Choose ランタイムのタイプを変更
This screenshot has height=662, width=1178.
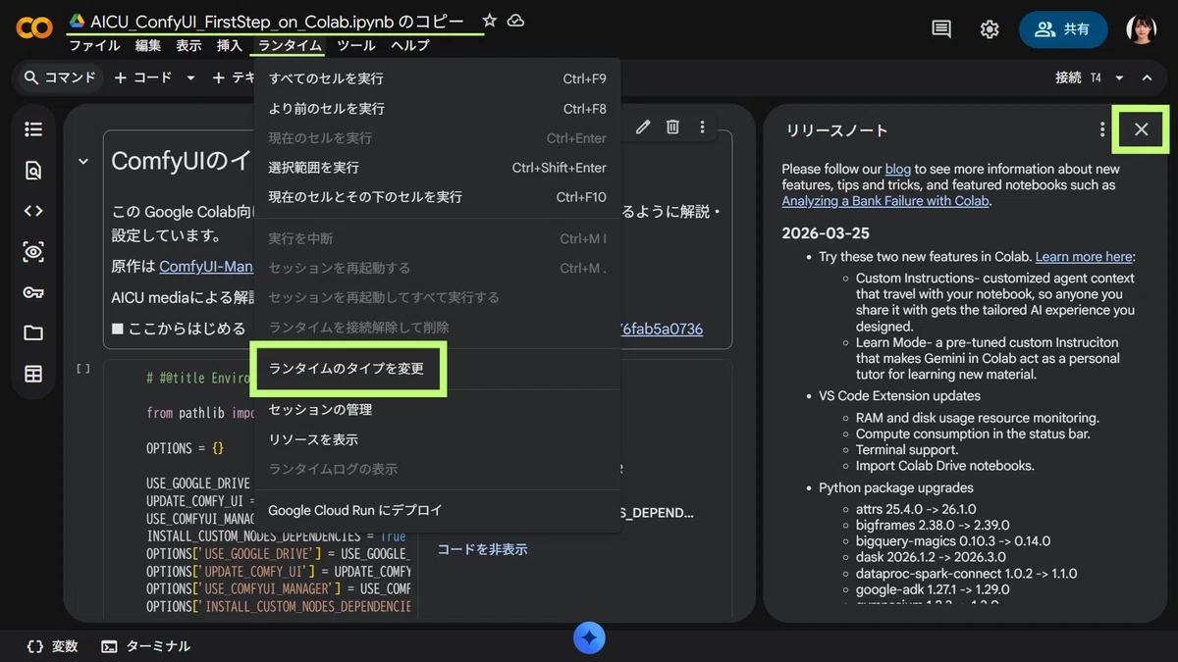[x=438, y=369]
